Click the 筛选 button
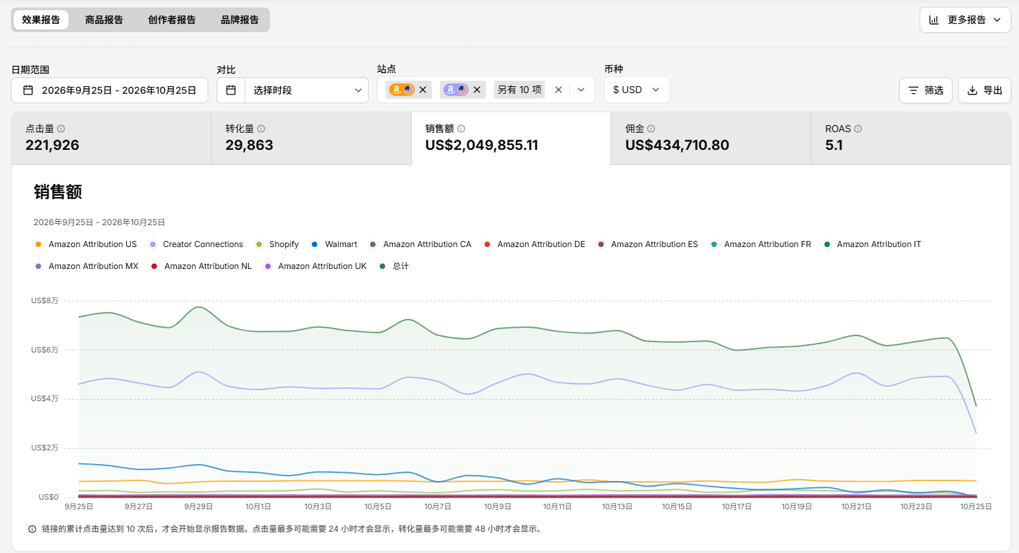Screen dimensions: 1019x553 coord(926,90)
